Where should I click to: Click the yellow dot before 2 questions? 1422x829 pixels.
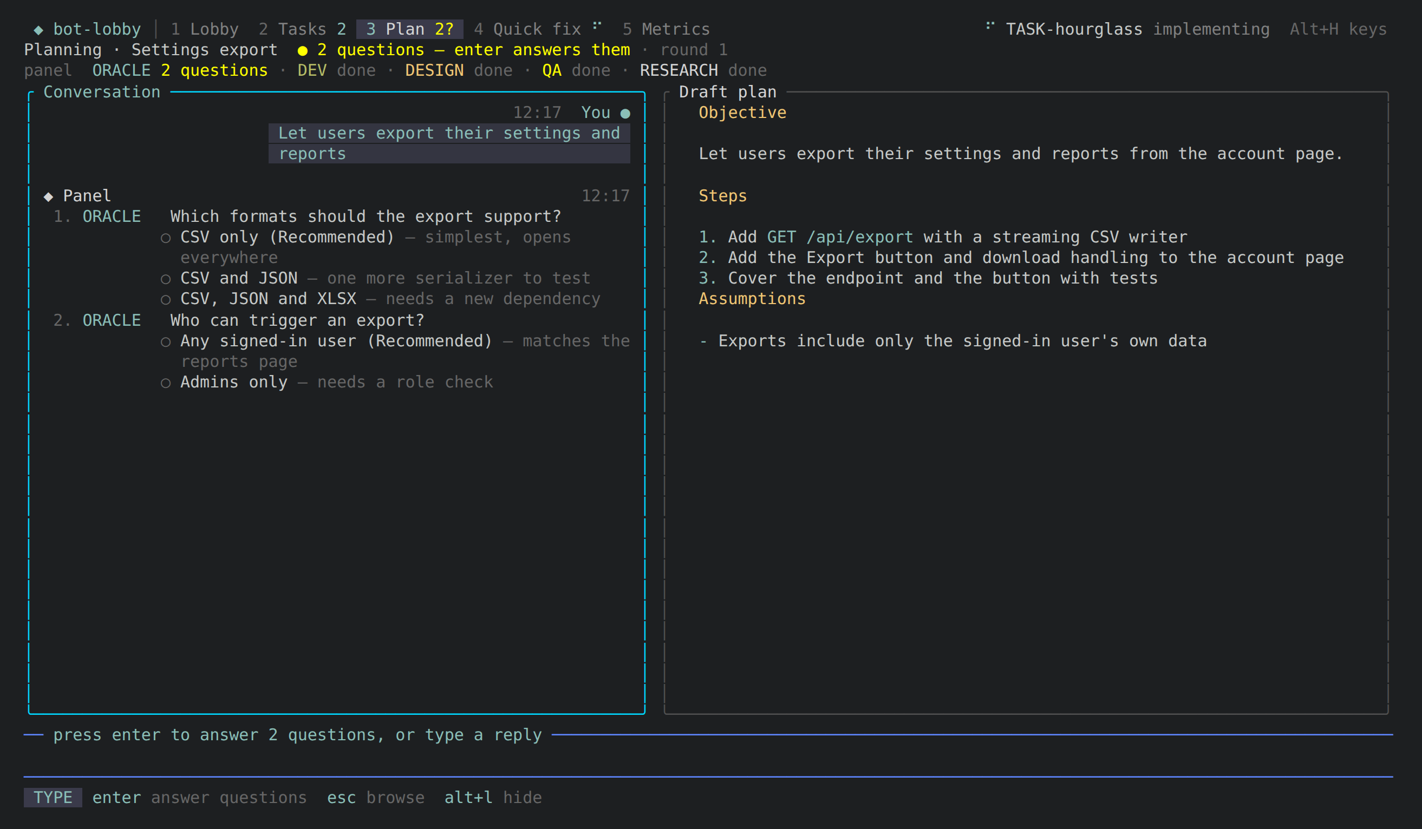tap(303, 51)
